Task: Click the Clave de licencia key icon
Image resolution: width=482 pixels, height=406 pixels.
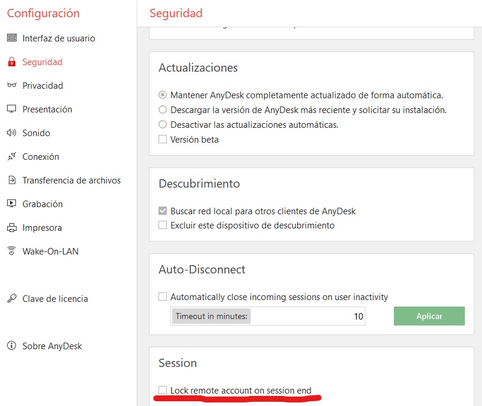Action: tap(12, 298)
